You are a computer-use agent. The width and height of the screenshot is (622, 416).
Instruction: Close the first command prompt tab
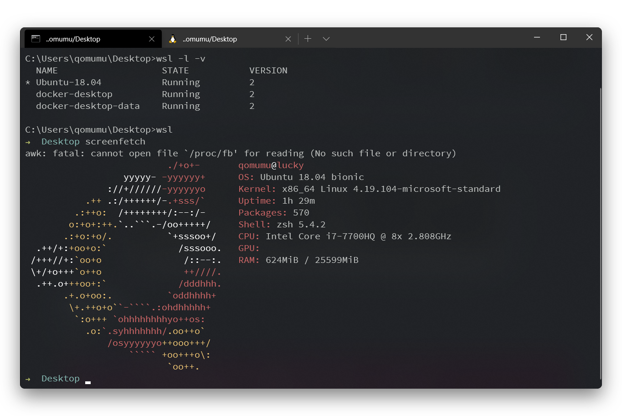tap(152, 39)
